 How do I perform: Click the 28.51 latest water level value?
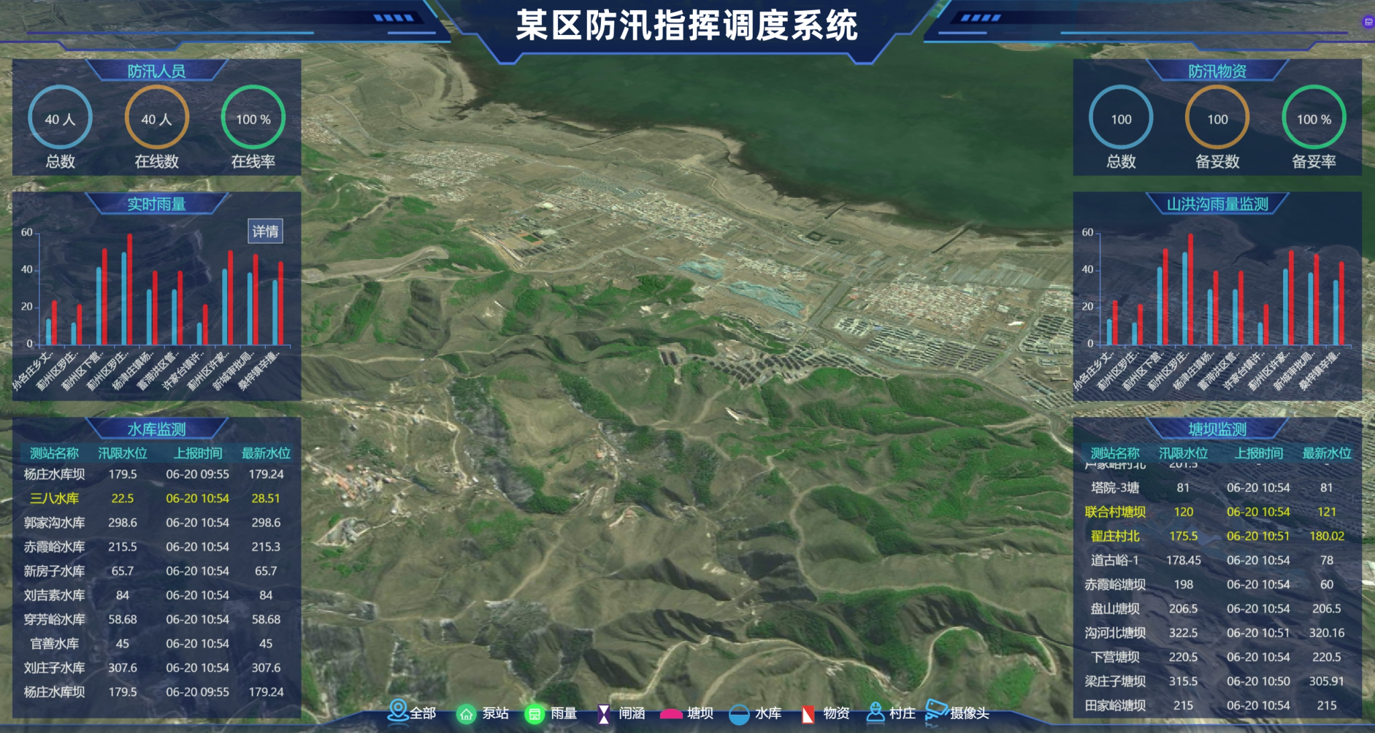pos(266,498)
